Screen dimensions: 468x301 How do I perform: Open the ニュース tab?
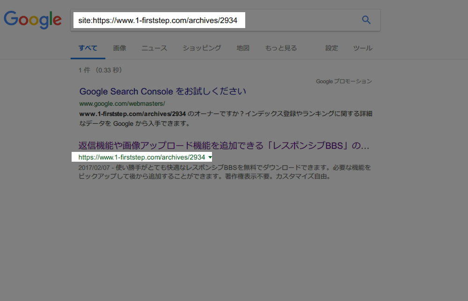pos(154,48)
